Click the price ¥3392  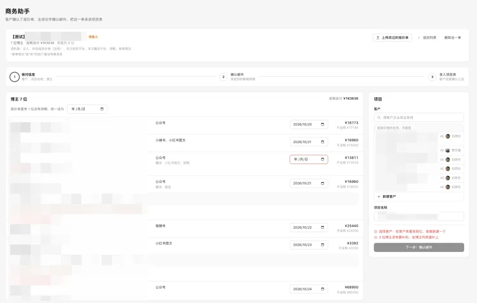pyautogui.click(x=352, y=243)
